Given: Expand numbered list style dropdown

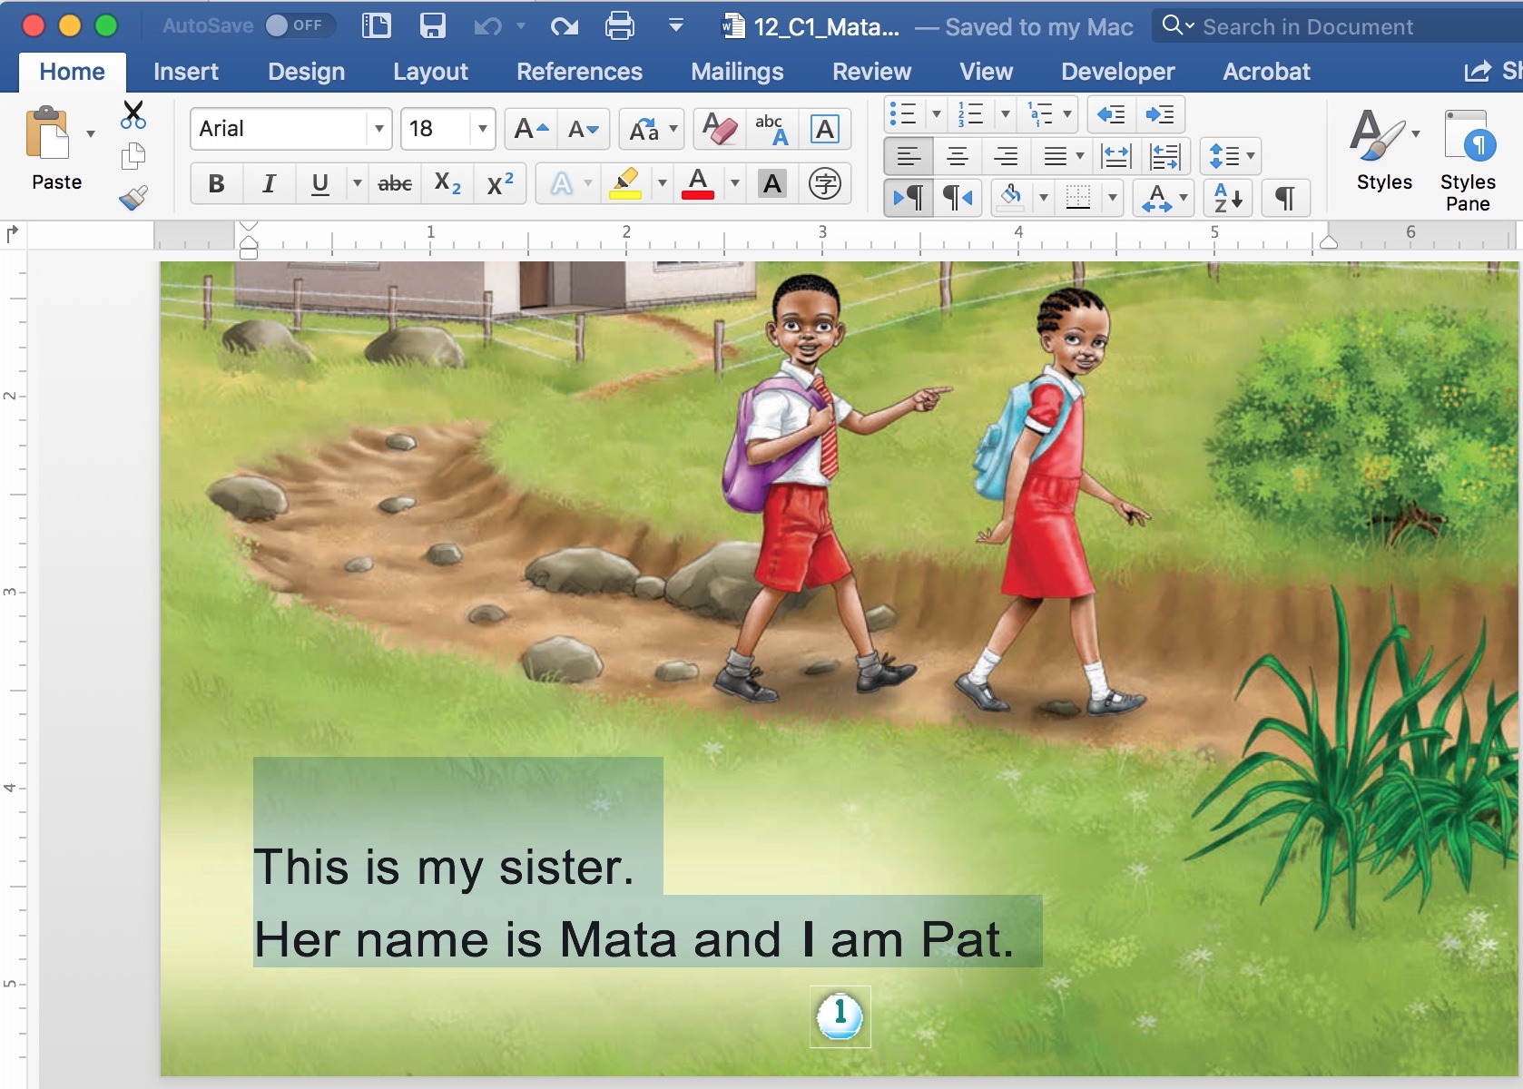Looking at the screenshot, I should click(1005, 114).
